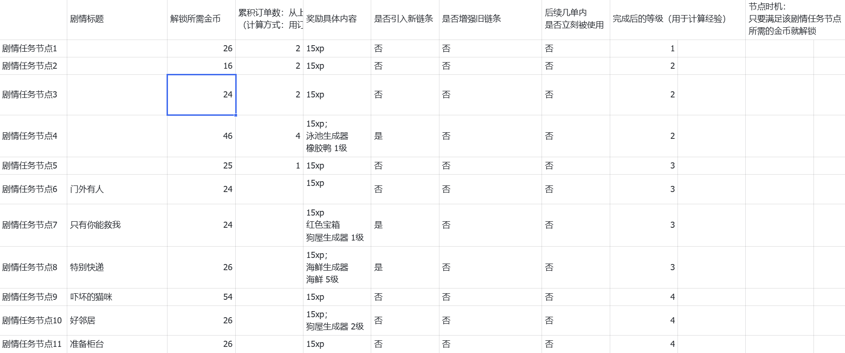Click the fill handle of the selected cell
Screen dimensions: 845x353
pyautogui.click(x=236, y=115)
